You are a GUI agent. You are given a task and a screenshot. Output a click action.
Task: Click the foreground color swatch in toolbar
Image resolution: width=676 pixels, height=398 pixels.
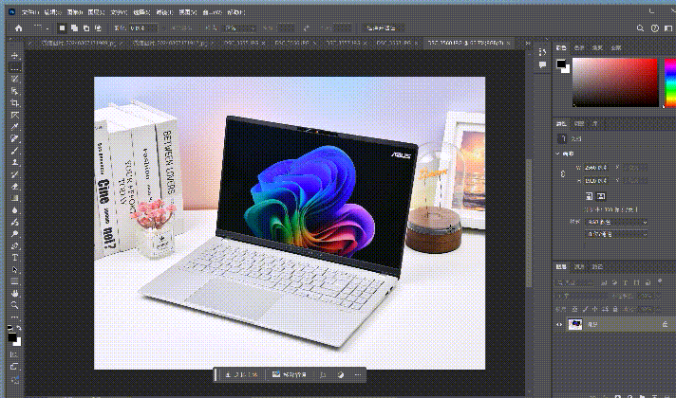[x=12, y=337]
